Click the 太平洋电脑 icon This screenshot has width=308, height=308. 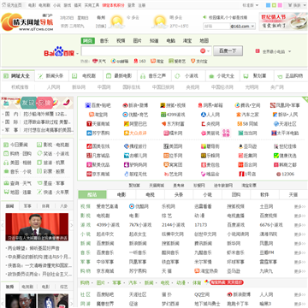click(274, 133)
